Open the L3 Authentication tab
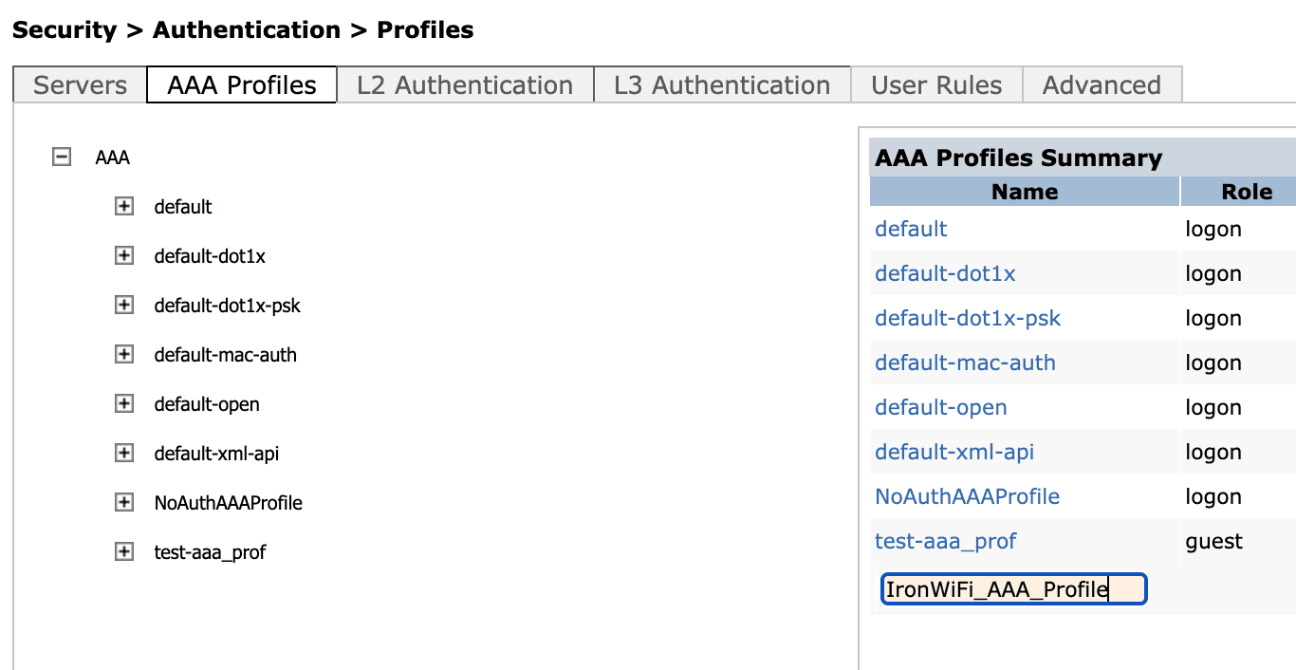Image resolution: width=1296 pixels, height=670 pixels. coord(722,85)
